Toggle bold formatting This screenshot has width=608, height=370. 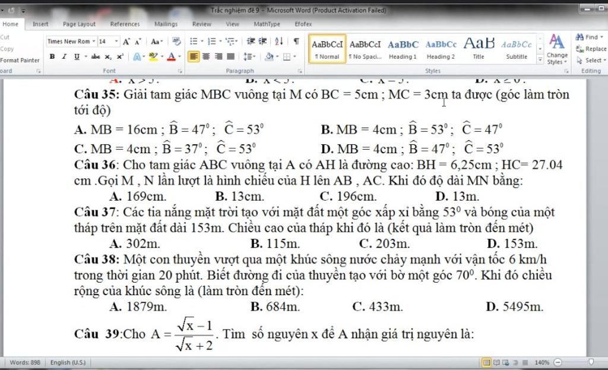click(x=52, y=56)
